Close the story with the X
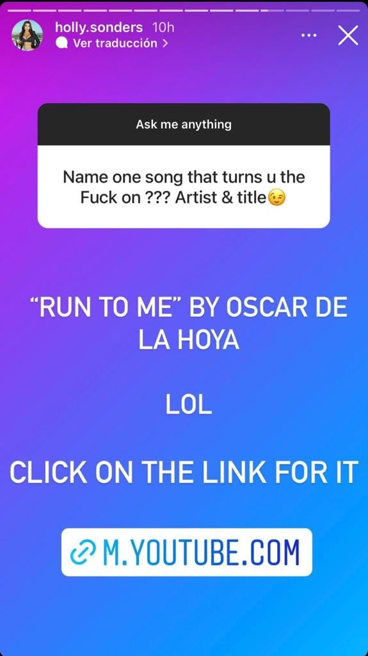This screenshot has height=656, width=368. pos(348,35)
